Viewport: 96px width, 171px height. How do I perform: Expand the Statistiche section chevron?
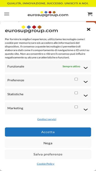click(x=86, y=96)
